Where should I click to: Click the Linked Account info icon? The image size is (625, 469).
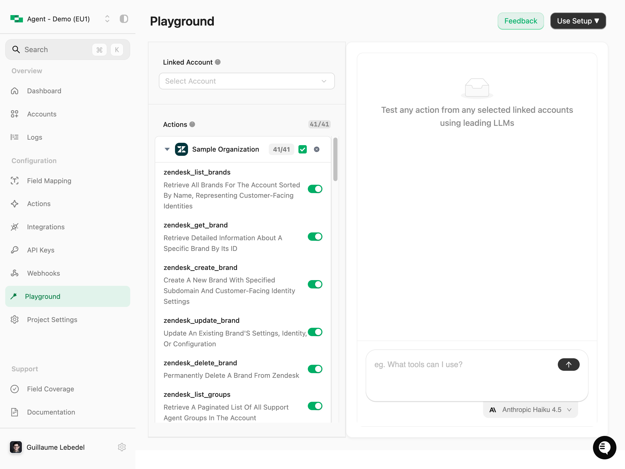point(217,62)
